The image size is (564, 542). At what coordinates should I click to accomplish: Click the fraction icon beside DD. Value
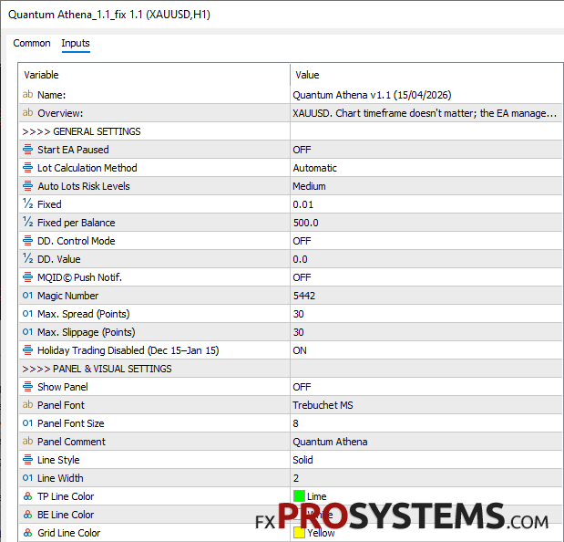(27, 259)
